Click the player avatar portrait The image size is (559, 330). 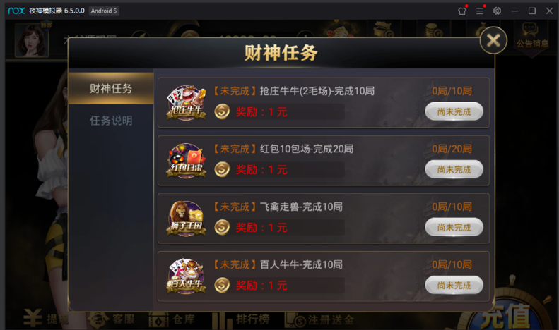click(32, 40)
